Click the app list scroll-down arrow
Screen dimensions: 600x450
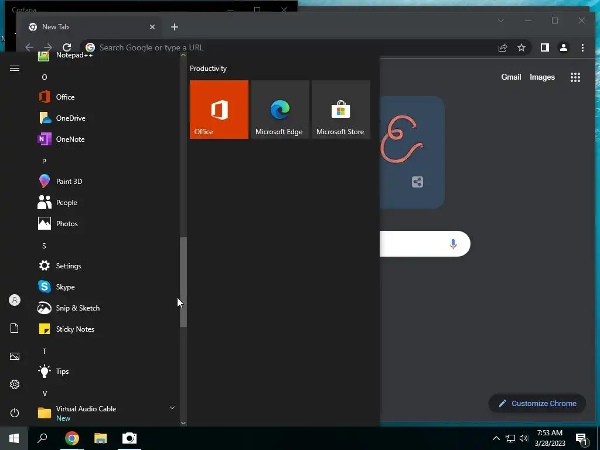click(183, 423)
